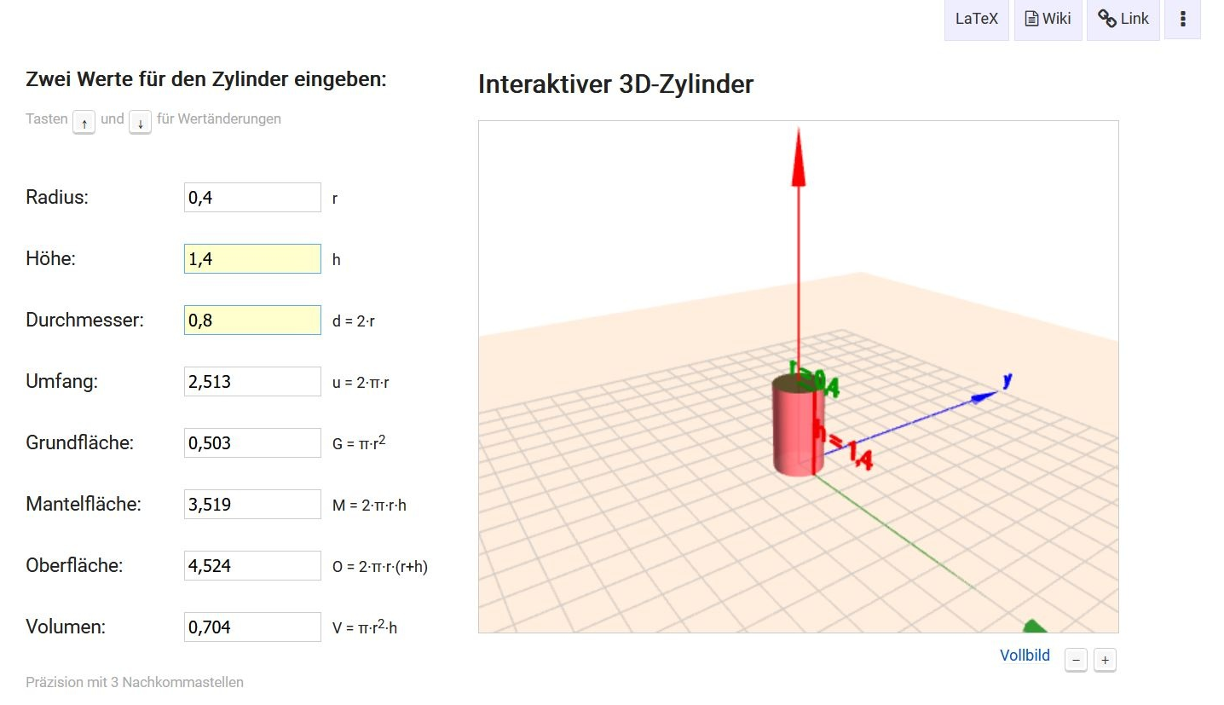Click the formula 'd = 2·r'
The image size is (1224, 705).
(354, 321)
